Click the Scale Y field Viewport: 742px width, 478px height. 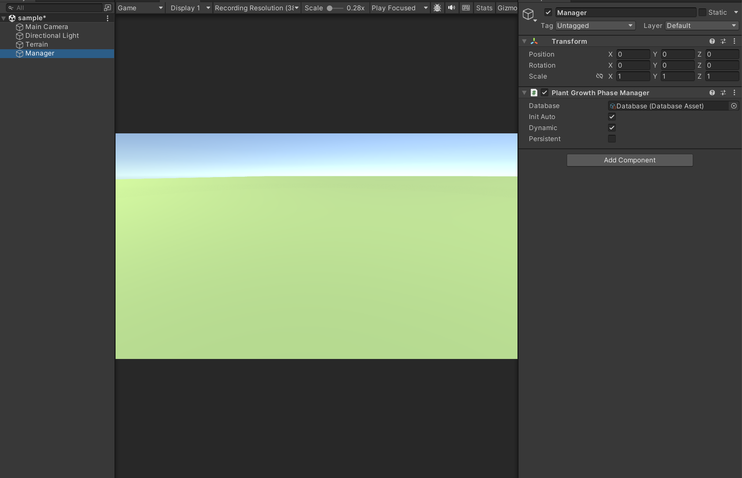pos(678,76)
